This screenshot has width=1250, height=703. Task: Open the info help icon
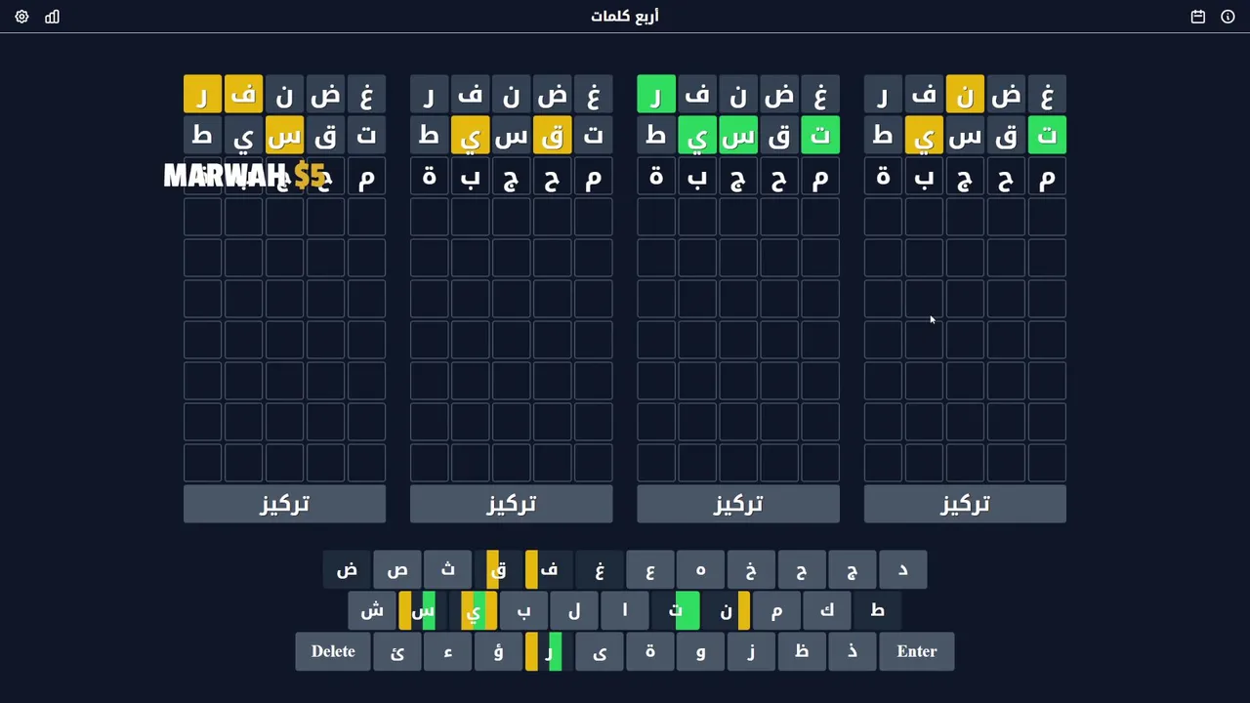(1228, 17)
